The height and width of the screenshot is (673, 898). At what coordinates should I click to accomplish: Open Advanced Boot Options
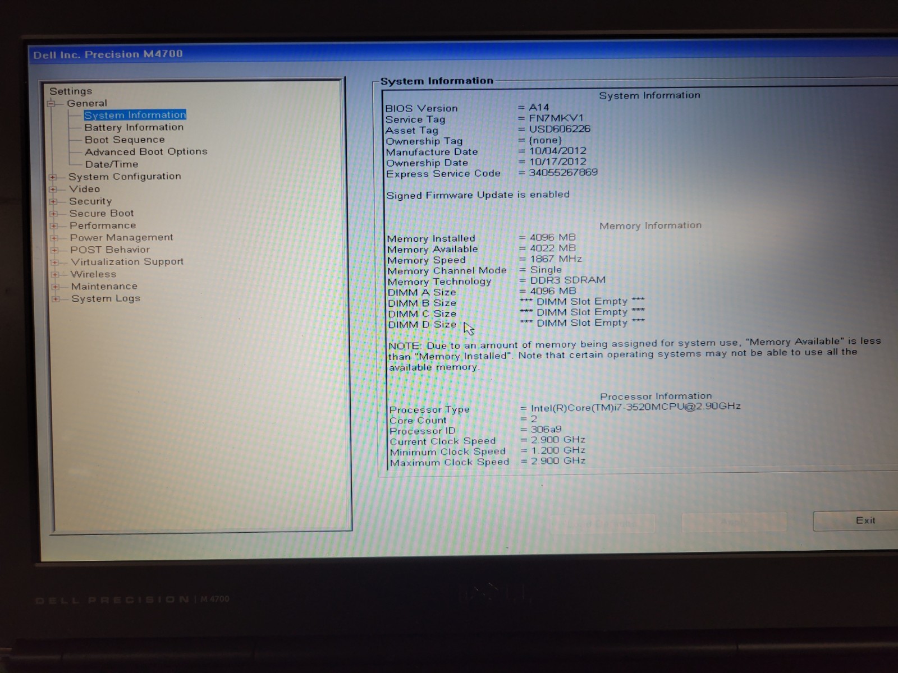[x=146, y=151]
